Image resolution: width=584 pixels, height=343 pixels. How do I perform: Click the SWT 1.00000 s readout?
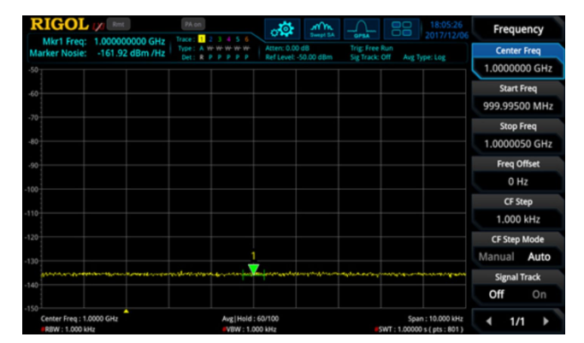coord(419,329)
